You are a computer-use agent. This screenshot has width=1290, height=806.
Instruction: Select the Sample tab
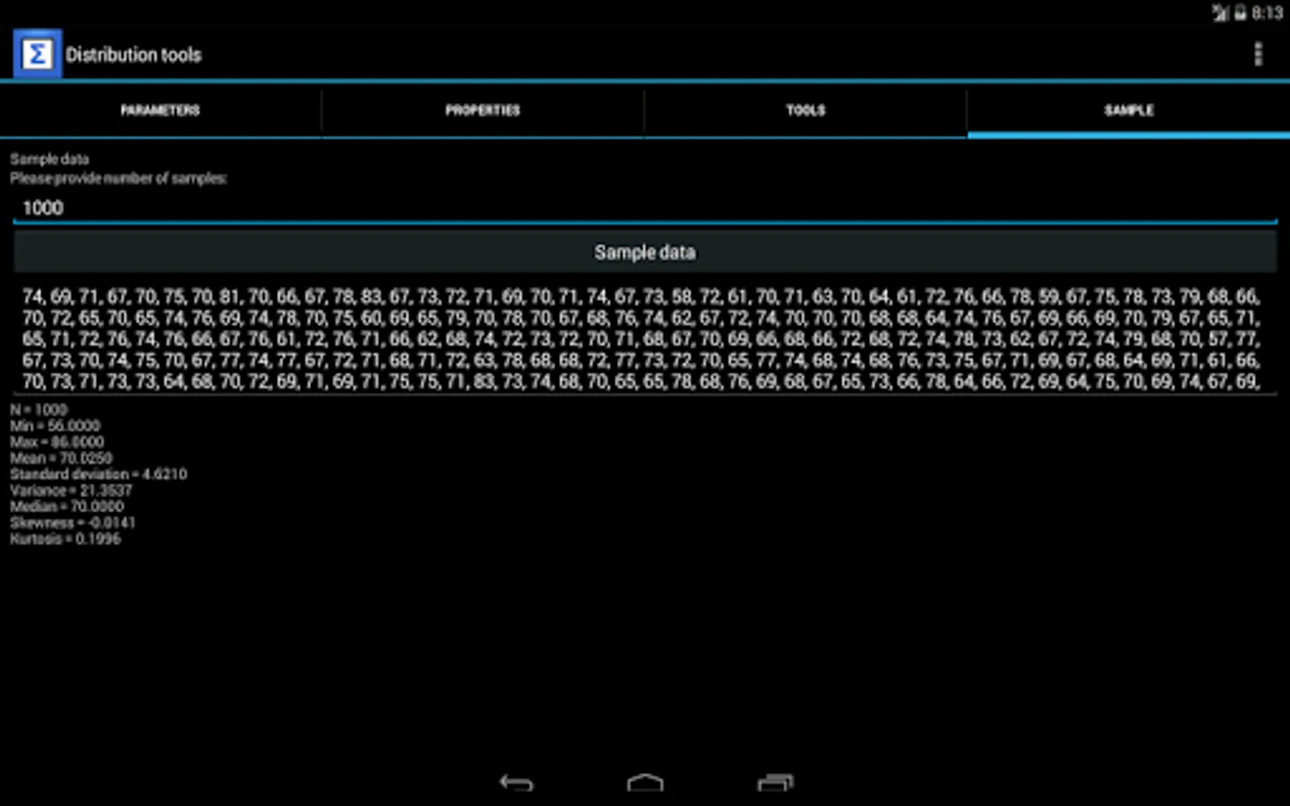point(1129,110)
